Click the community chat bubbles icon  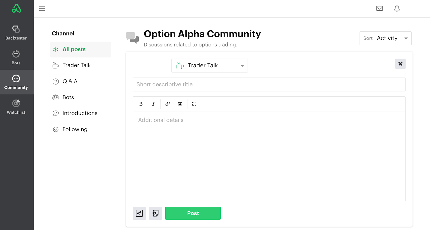coord(132,38)
